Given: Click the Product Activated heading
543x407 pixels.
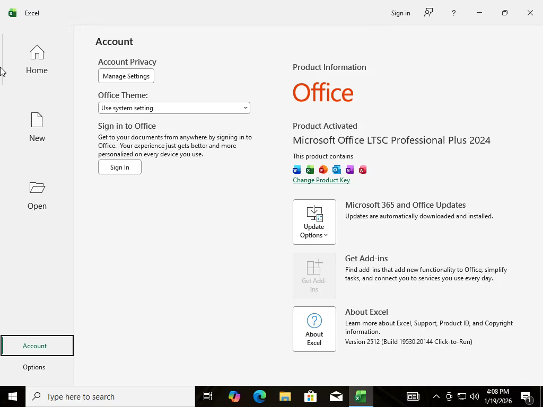Looking at the screenshot, I should pos(325,126).
